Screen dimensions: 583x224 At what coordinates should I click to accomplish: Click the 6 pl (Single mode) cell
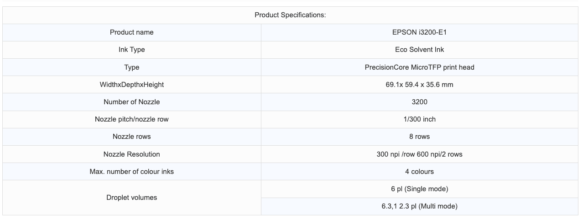point(419,189)
